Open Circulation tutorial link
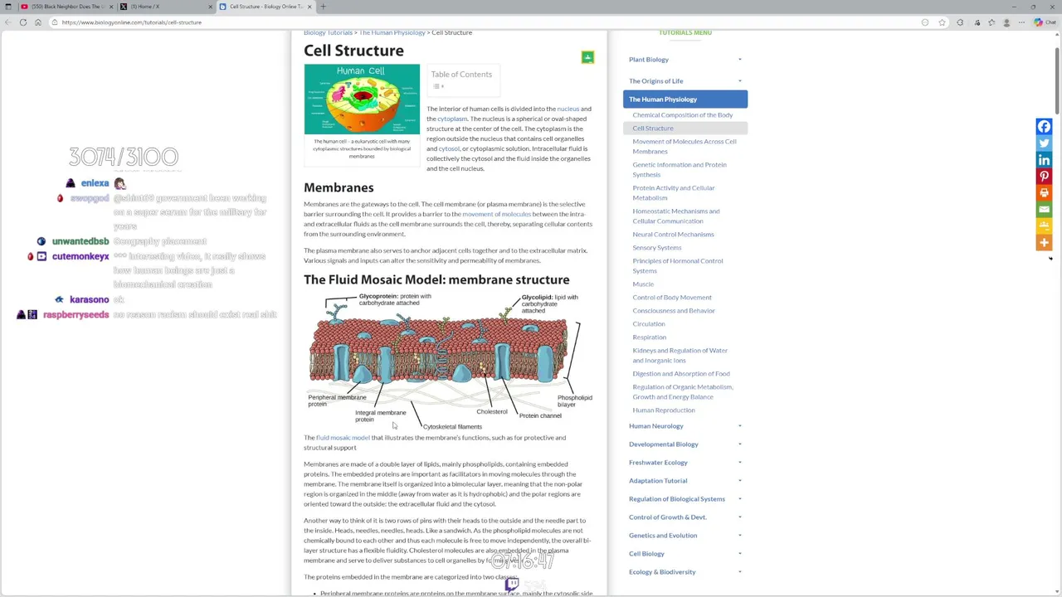1062x597 pixels. pyautogui.click(x=649, y=324)
